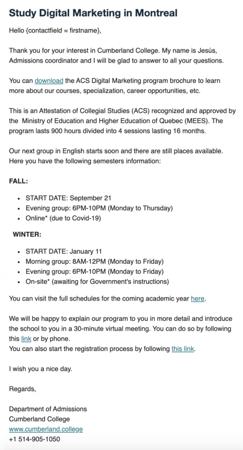Viewport: 243px width, 450px height.
Task: Click the WINTER section heading
Action: tap(27, 235)
